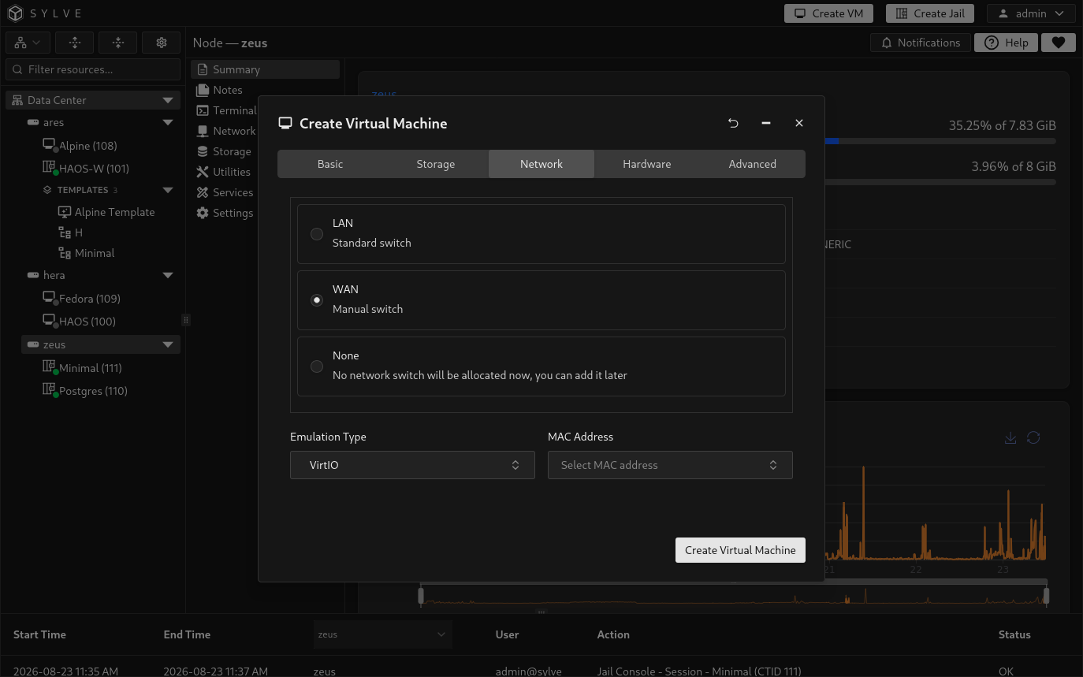Open the Utilities section
Screen dimensions: 1083x677
pos(223,172)
